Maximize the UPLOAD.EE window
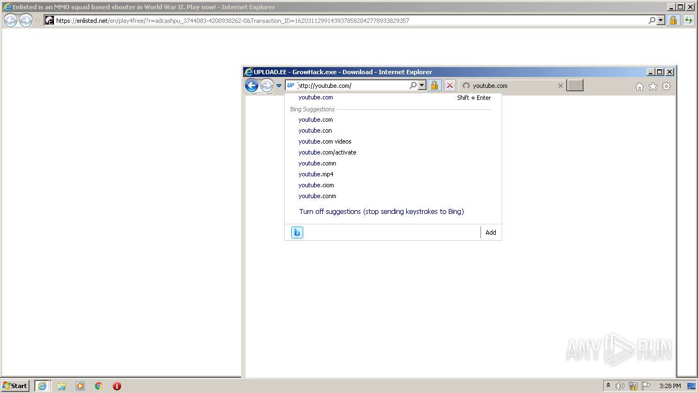Image resolution: width=698 pixels, height=393 pixels. (660, 72)
